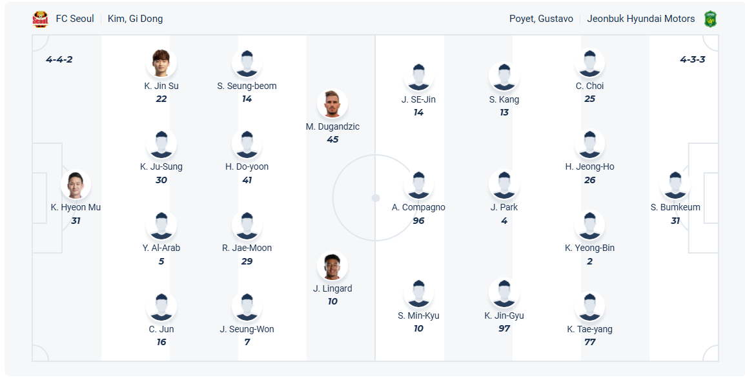The image size is (745, 380).
Task: Click Y. Al-Arab's avatar icon
Action: click(x=161, y=225)
